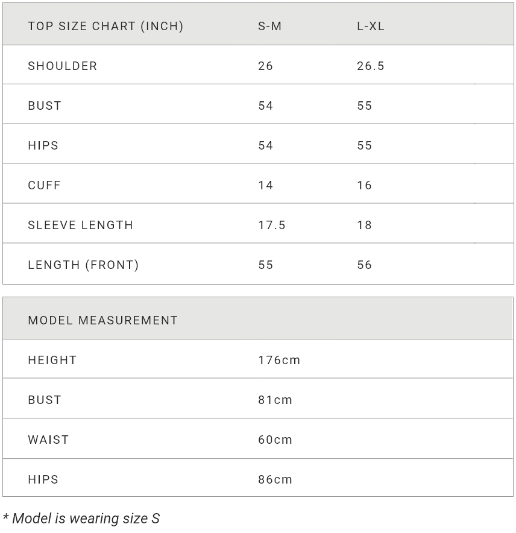Click the S-M hips value 54
This screenshot has width=516, height=533.
pyautogui.click(x=265, y=145)
